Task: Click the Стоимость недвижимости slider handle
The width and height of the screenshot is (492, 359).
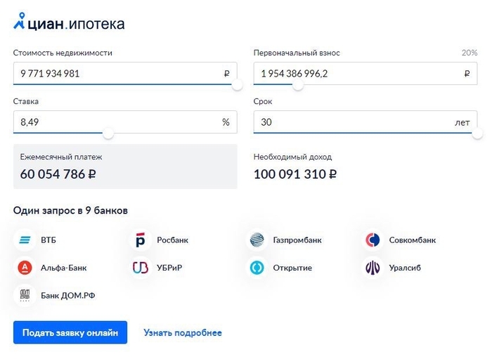Action: point(238,84)
